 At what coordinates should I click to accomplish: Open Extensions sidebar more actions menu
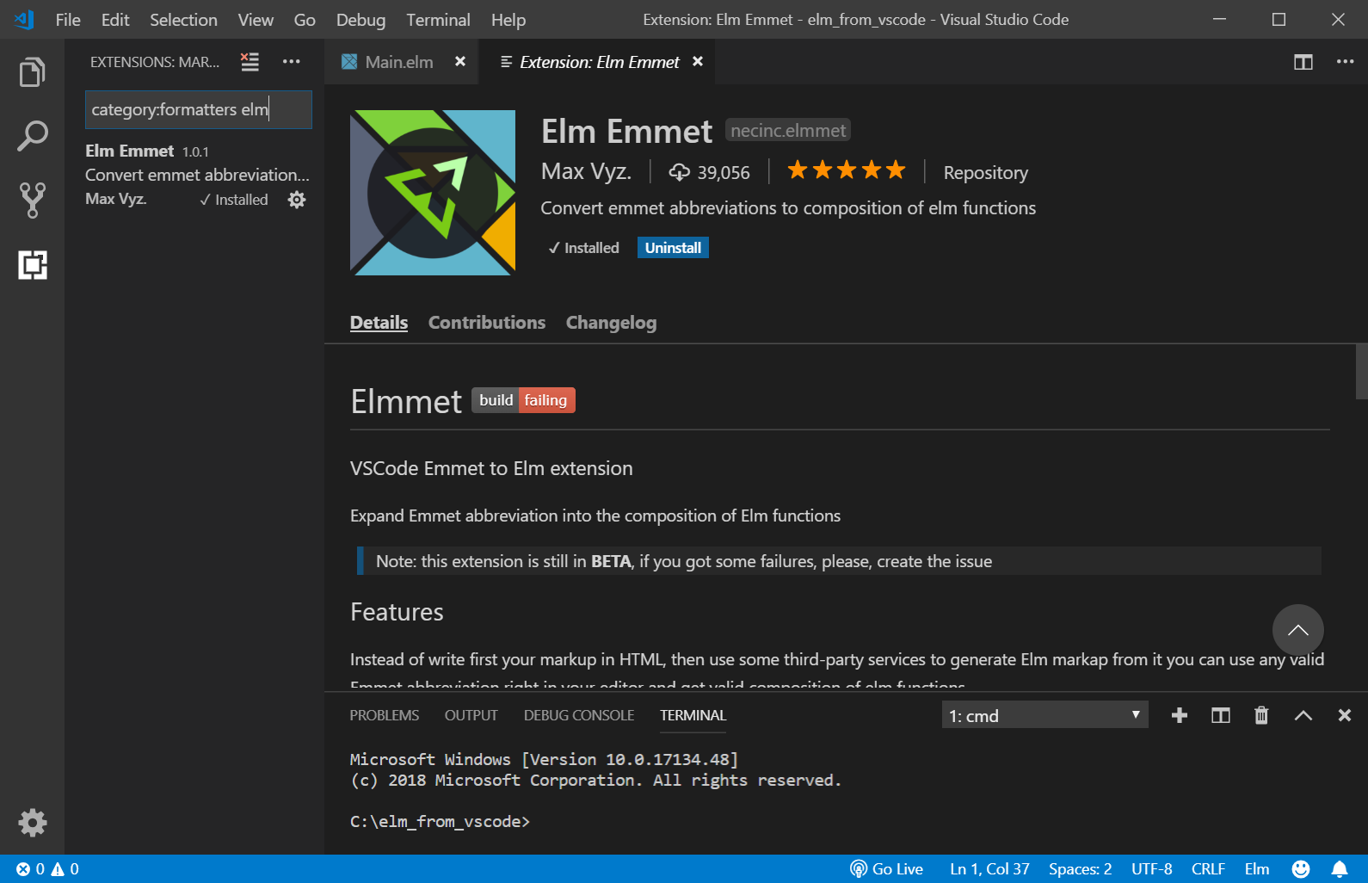[x=292, y=62]
